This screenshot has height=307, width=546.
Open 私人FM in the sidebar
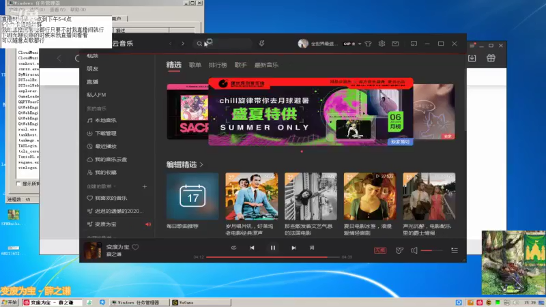(x=96, y=94)
